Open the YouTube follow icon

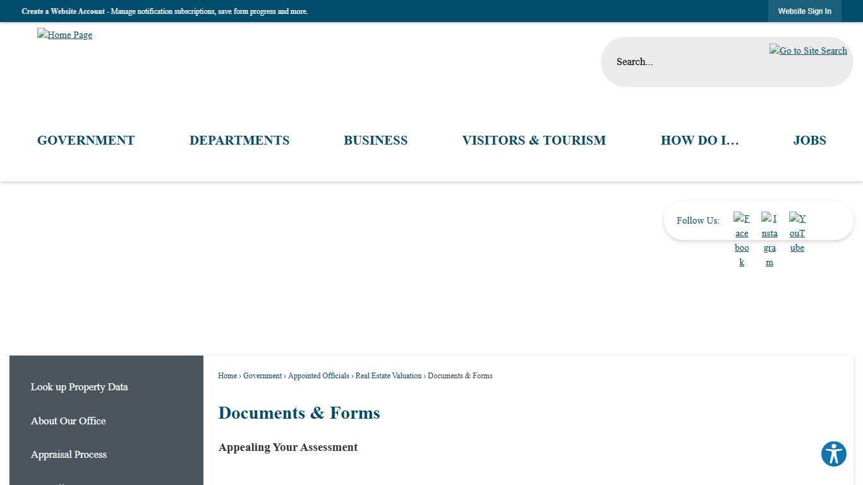tap(797, 232)
